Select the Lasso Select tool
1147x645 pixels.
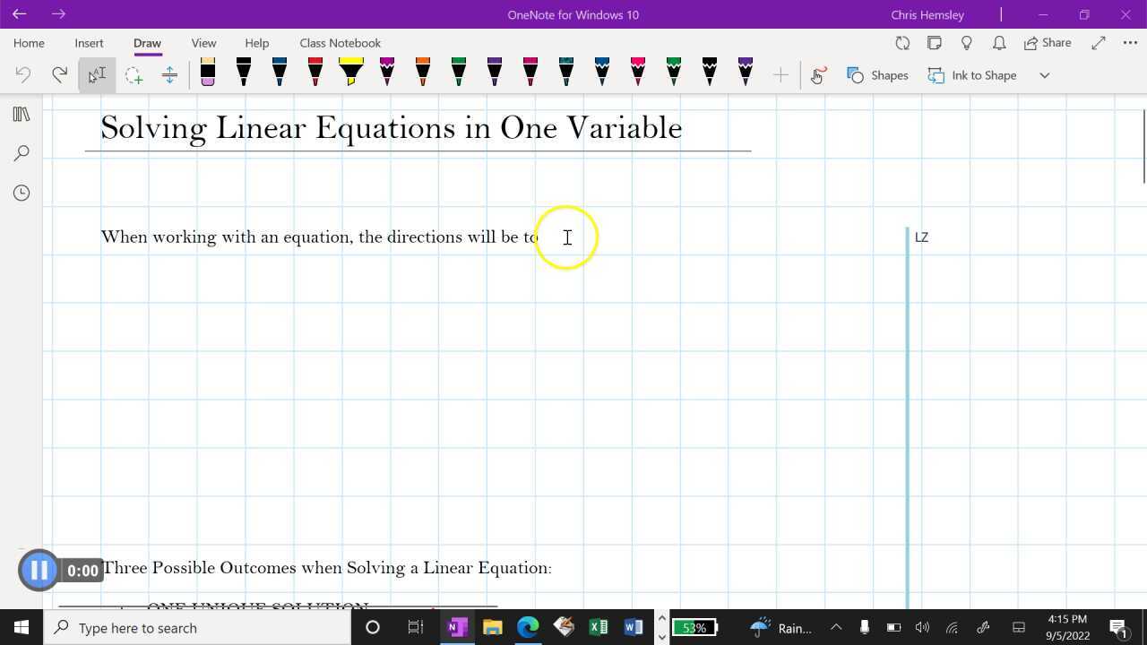(134, 74)
